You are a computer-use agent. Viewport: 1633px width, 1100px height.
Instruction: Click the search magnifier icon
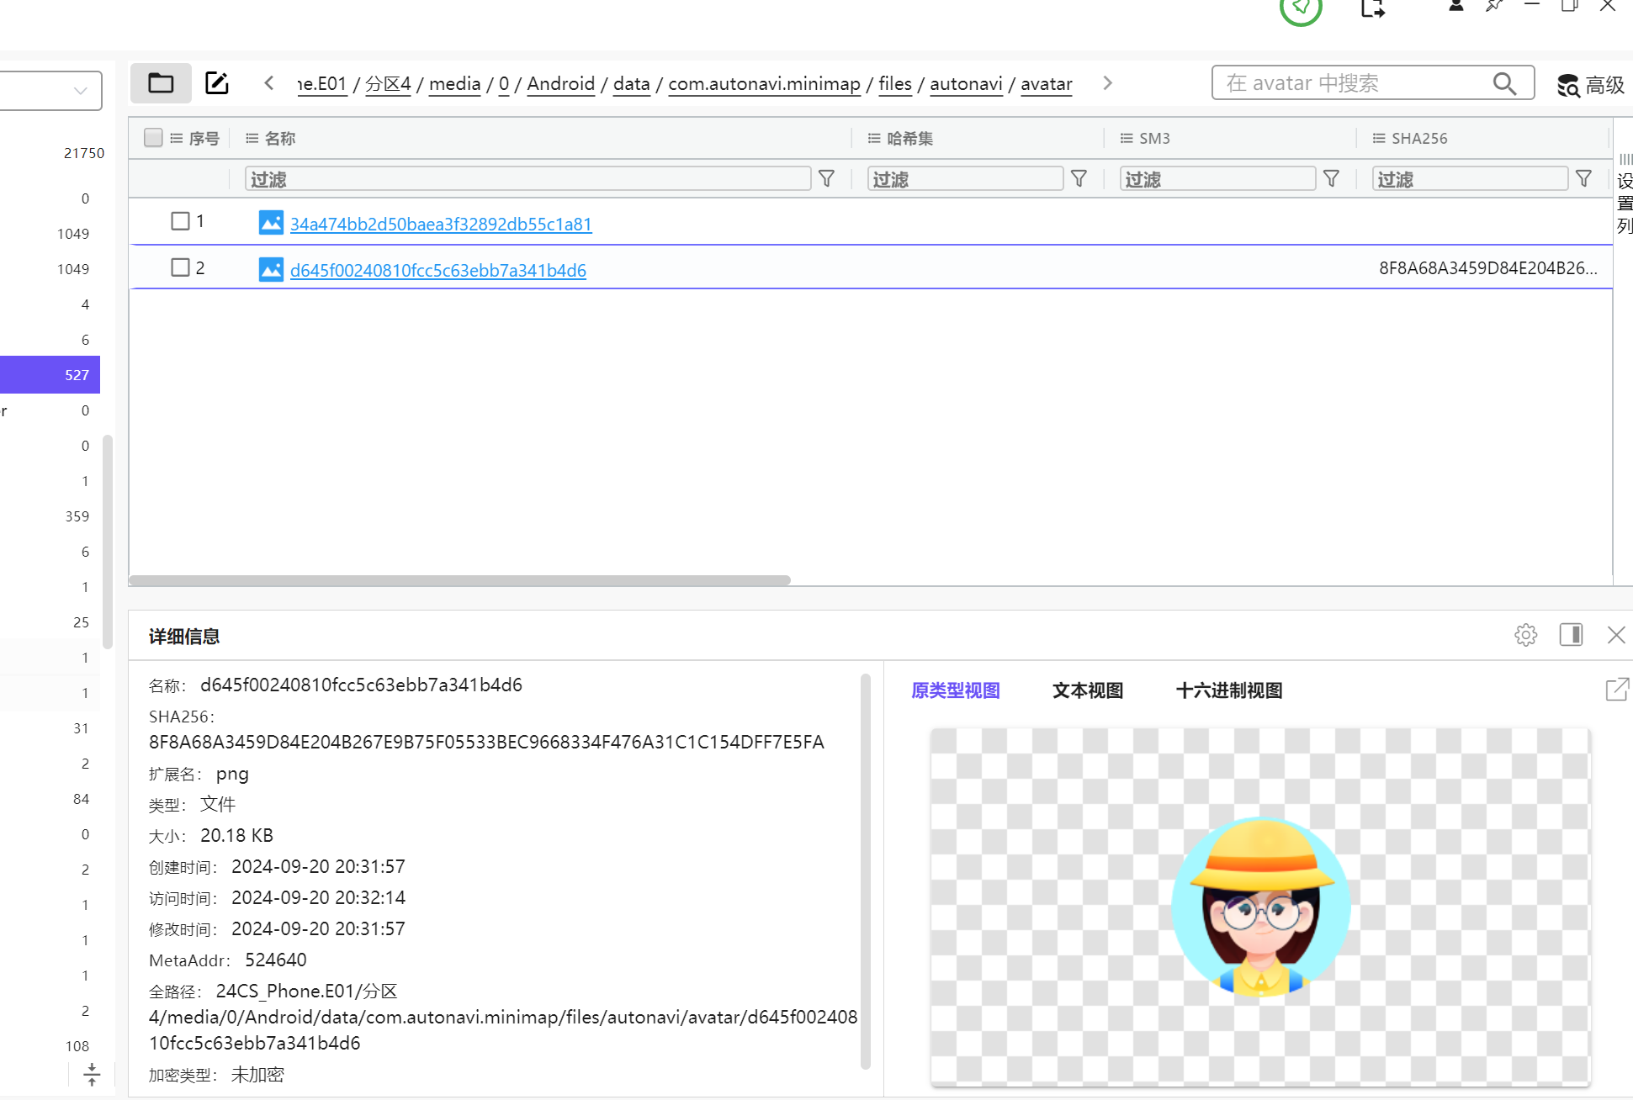click(1504, 83)
